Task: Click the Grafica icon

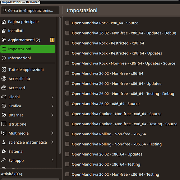Action: point(4,106)
